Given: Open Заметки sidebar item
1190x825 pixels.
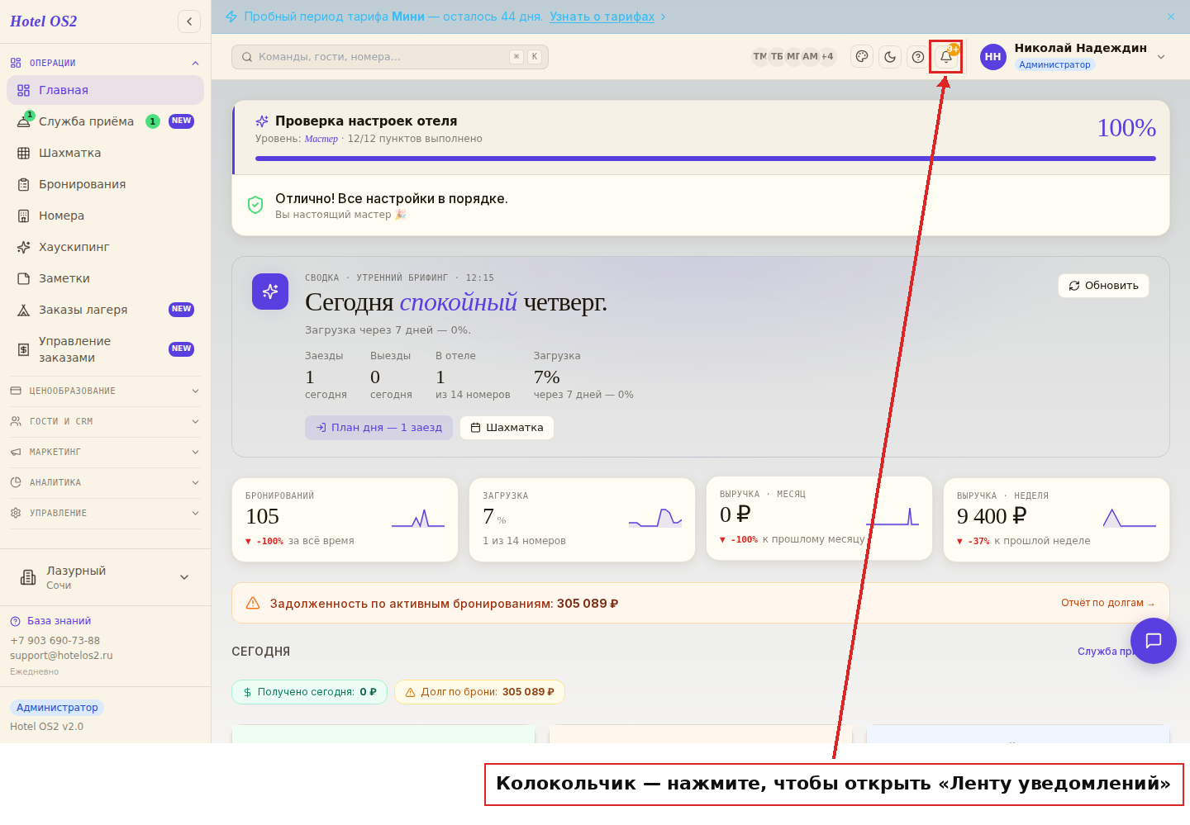Looking at the screenshot, I should click(105, 278).
